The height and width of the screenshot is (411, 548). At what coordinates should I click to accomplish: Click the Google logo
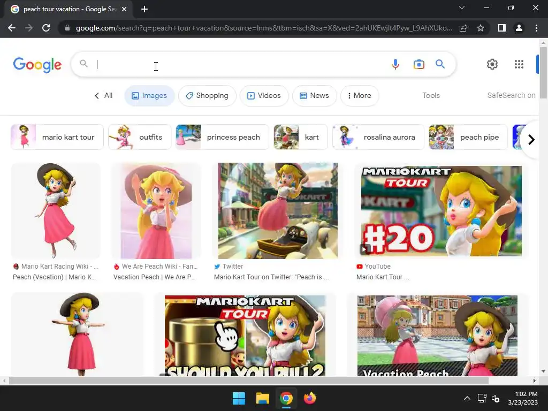pos(37,65)
